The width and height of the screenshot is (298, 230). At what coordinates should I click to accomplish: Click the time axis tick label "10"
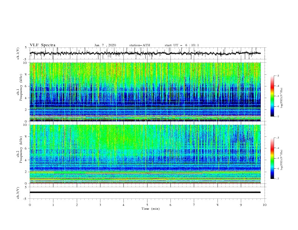pyautogui.click(x=265, y=205)
